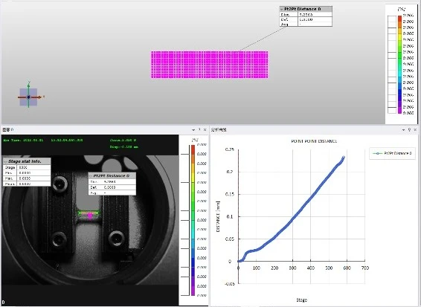Click the magenta bottom of the image color bar
The height and width of the screenshot is (307, 421).
(x=193, y=291)
